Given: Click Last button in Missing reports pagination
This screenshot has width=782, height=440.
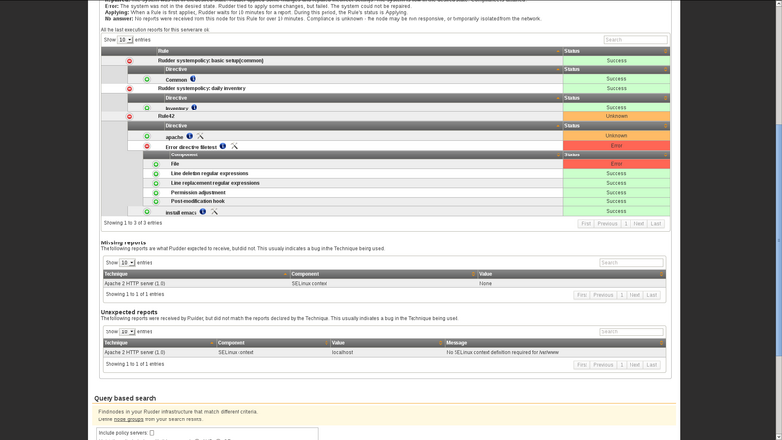Looking at the screenshot, I should coord(652,295).
